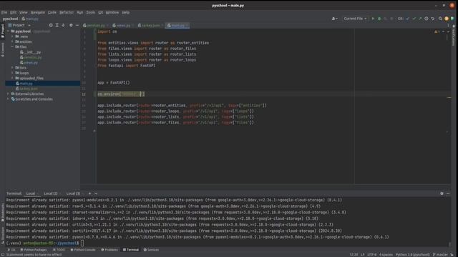
Task: Open the TODO tool window
Action: click(x=59, y=250)
